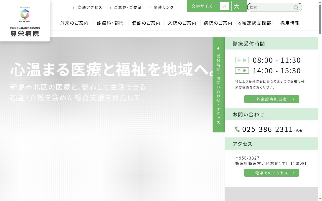Screen dimensions: 322x201
Task: Click the 電車でのアクセス button
Action: coord(272,173)
